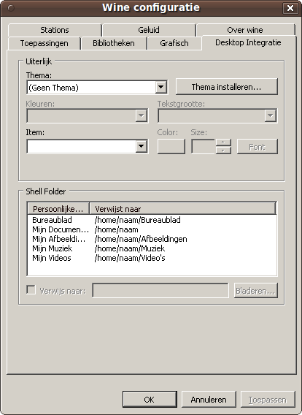Open the Grafisch tab

coord(174,43)
